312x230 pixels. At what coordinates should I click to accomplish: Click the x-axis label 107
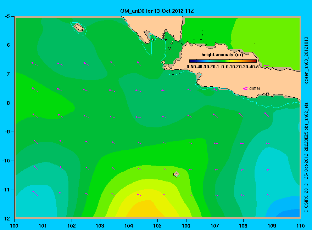215,226
